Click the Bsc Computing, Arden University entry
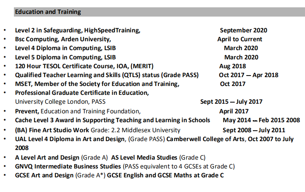The height and width of the screenshot is (192, 305). pyautogui.click(x=63, y=39)
